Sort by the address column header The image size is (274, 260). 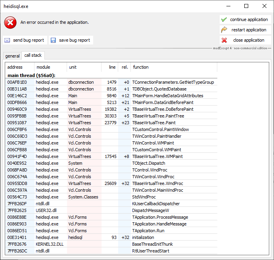click(x=20, y=67)
